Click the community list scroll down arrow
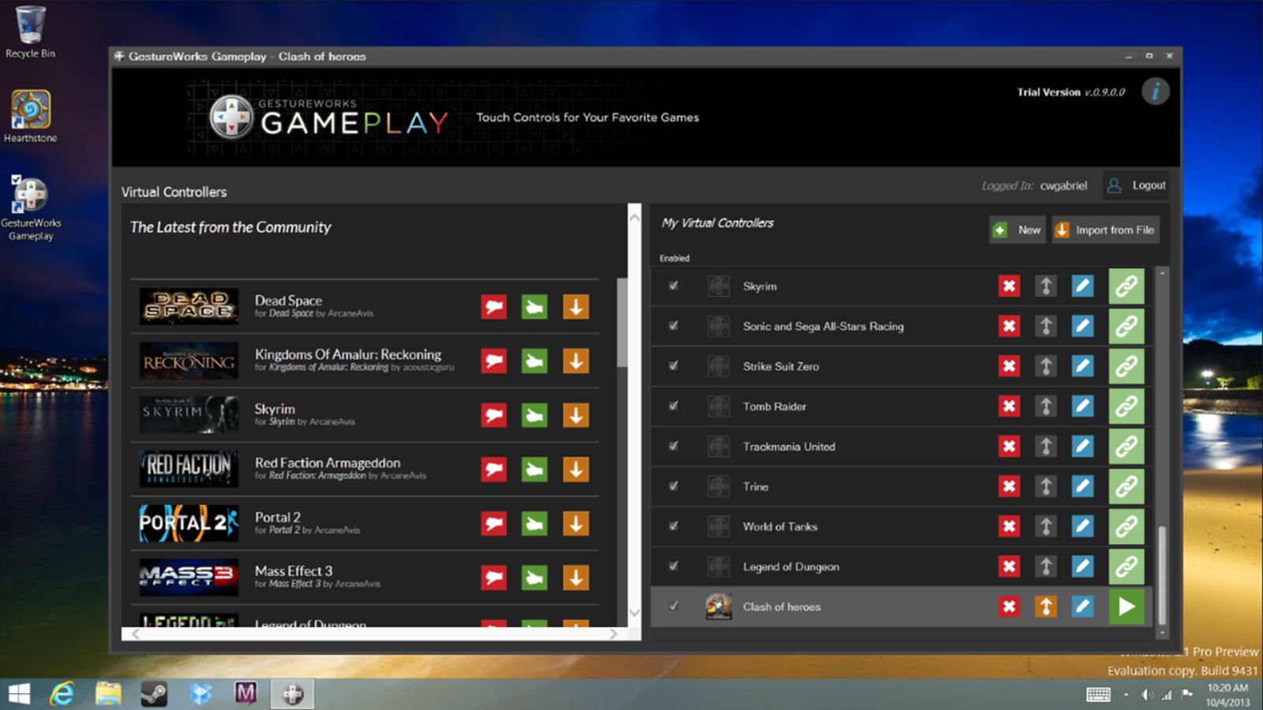 [x=635, y=613]
